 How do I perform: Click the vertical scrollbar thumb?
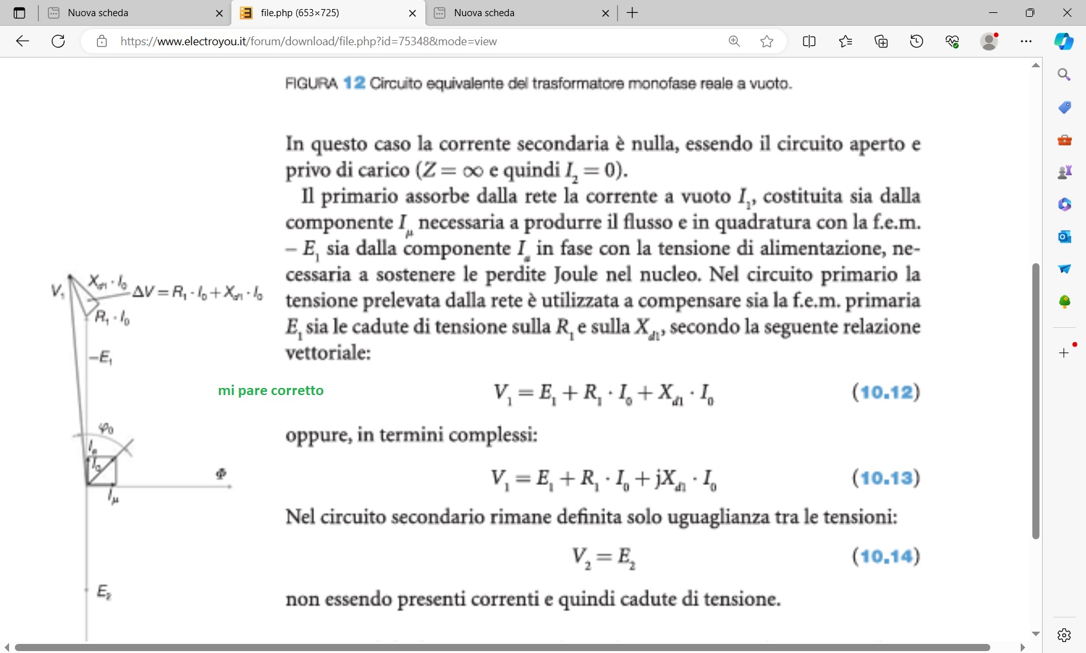tap(1036, 401)
